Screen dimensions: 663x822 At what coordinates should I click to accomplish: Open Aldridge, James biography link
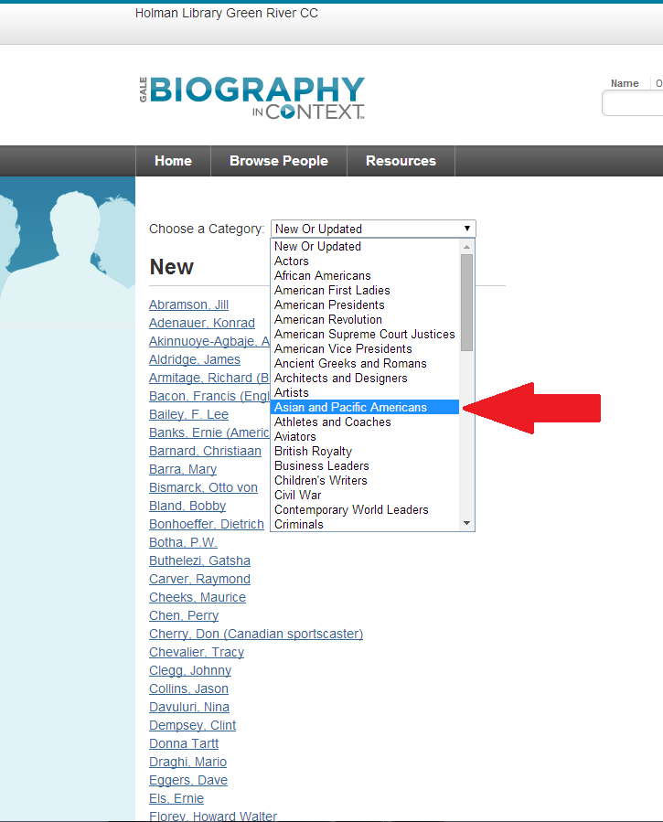tap(195, 360)
